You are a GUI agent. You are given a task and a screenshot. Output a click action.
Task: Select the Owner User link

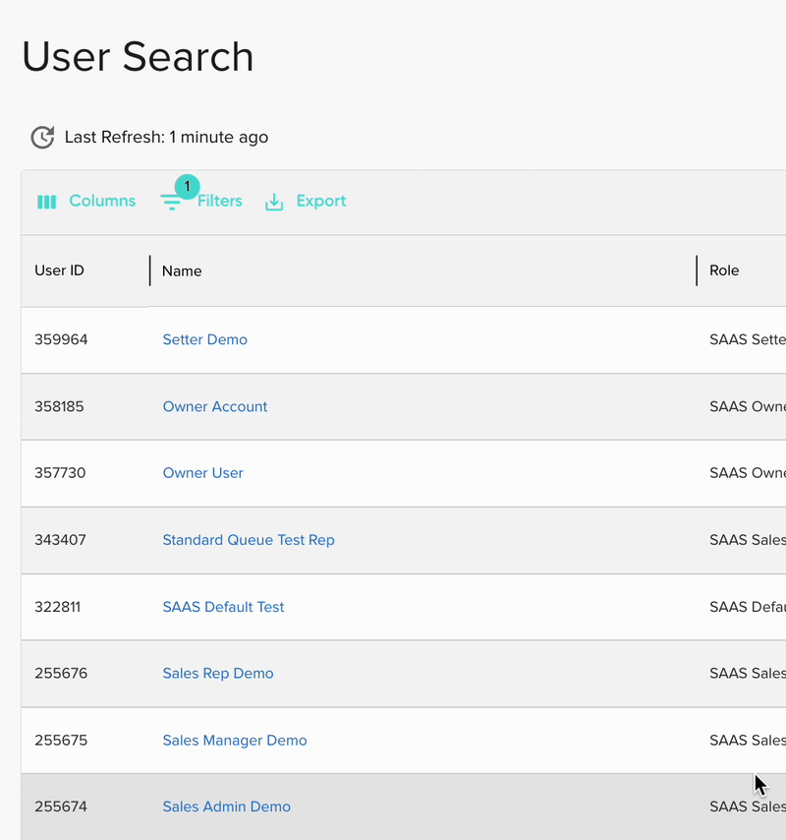pyautogui.click(x=202, y=473)
